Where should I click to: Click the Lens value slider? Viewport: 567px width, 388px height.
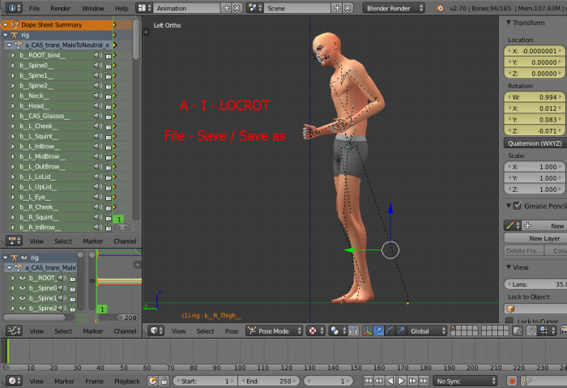[x=535, y=284]
